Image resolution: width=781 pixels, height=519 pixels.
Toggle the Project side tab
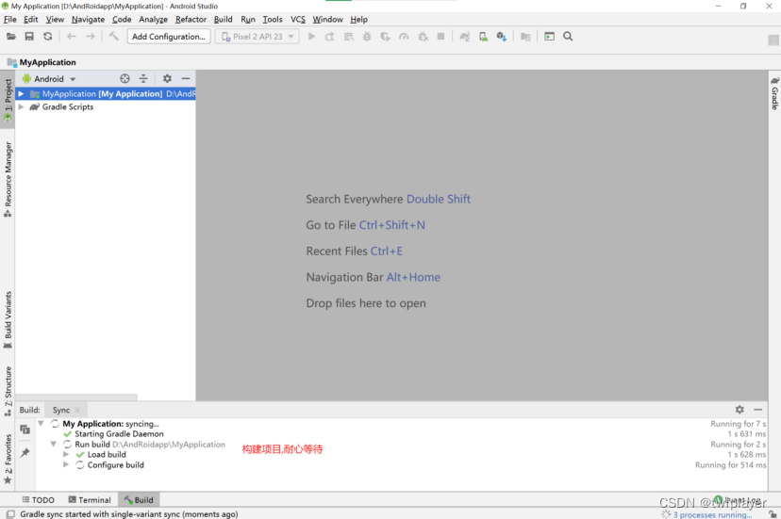click(8, 100)
